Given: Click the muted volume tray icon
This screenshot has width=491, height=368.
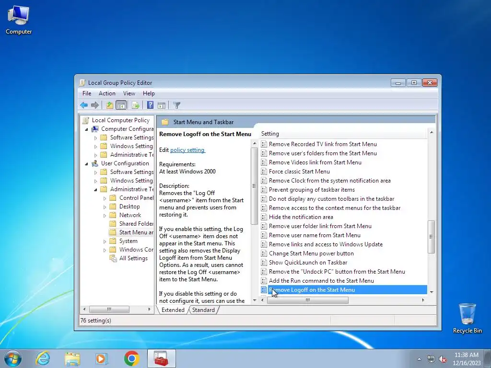Looking at the screenshot, I should [443, 359].
